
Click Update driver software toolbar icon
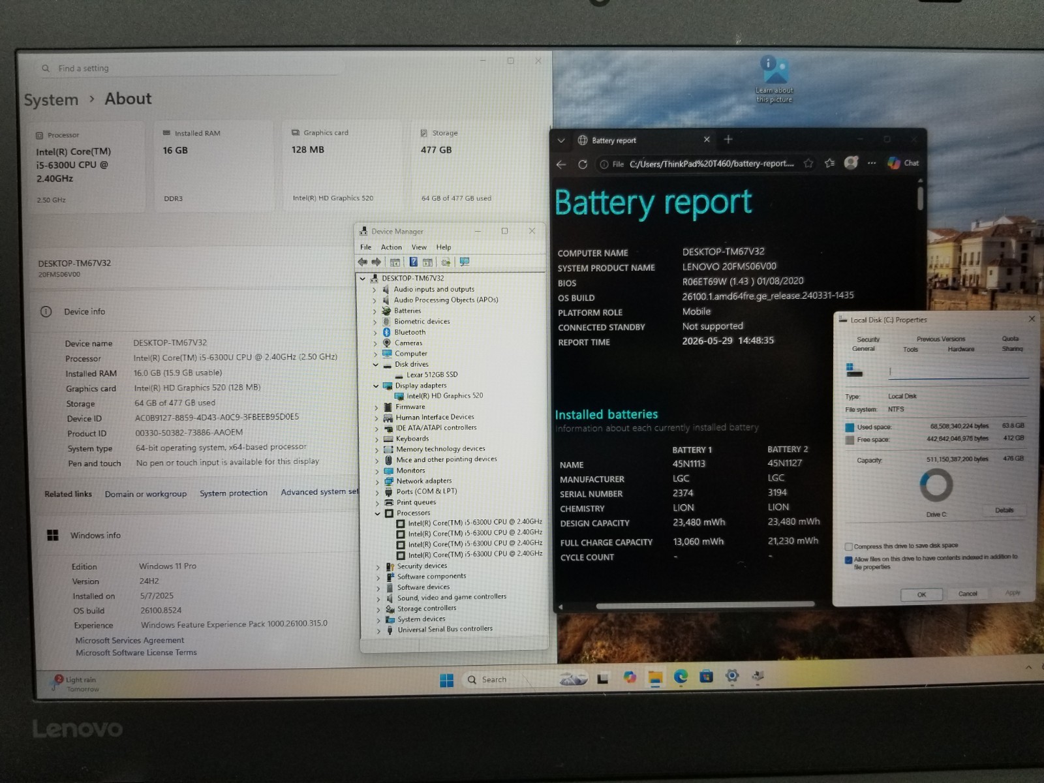click(x=446, y=262)
